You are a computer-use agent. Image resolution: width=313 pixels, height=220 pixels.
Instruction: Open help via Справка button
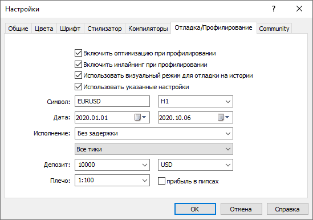pyautogui.click(x=287, y=209)
